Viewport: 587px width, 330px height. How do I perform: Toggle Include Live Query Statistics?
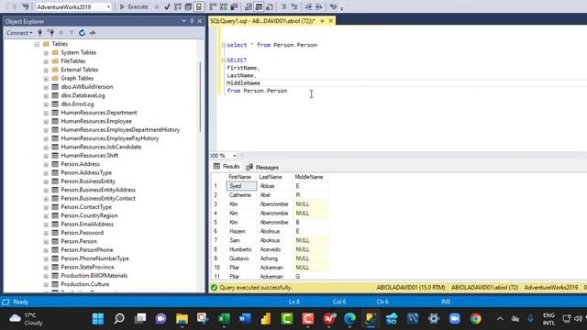(x=224, y=6)
